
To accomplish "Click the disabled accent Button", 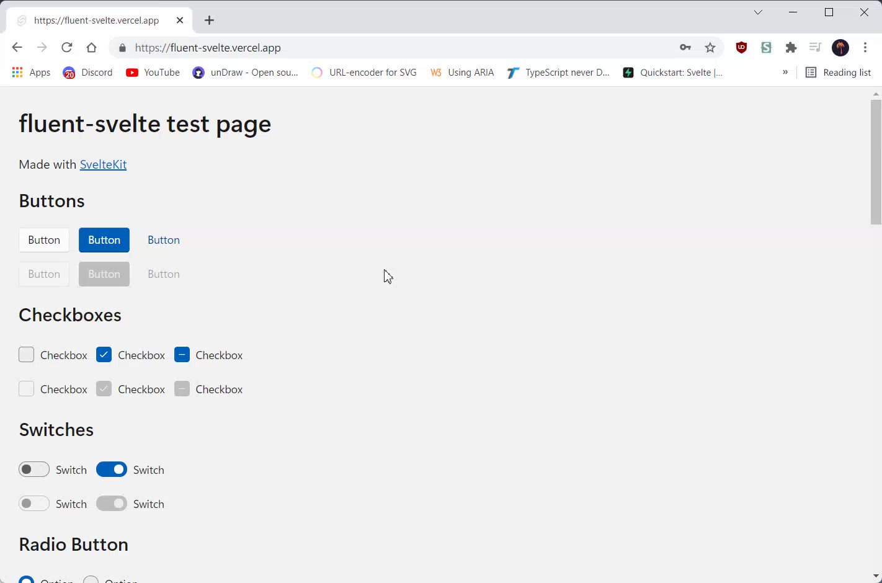I will pyautogui.click(x=104, y=274).
